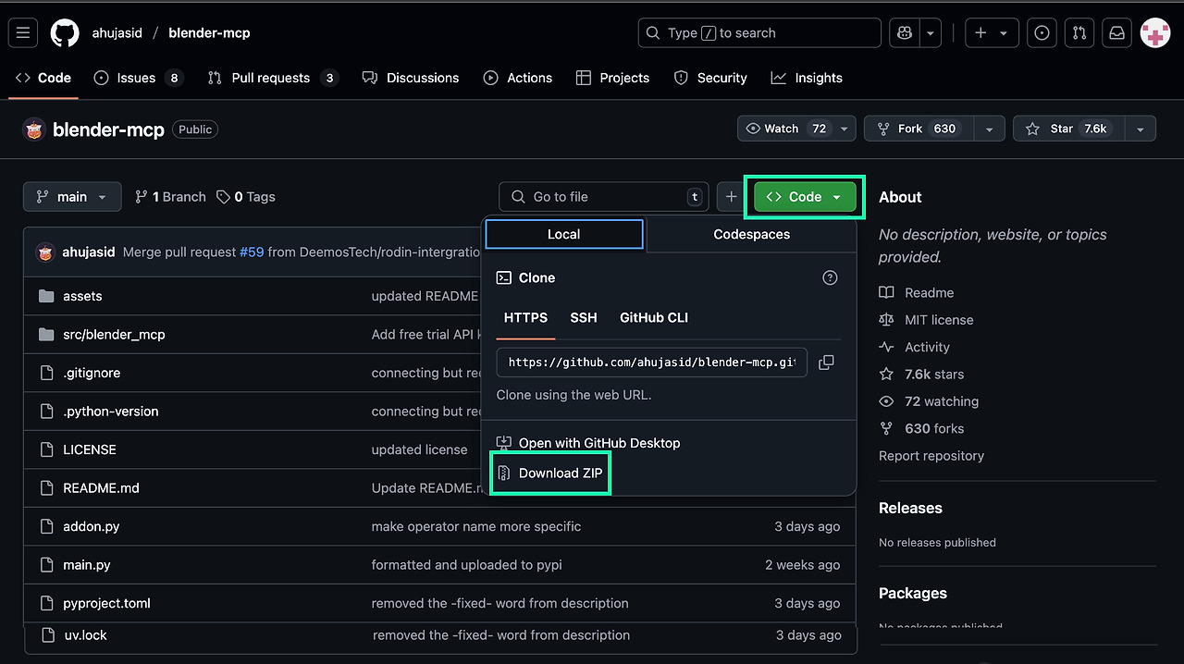Click the blender-mcp repository avatar

pos(34,129)
